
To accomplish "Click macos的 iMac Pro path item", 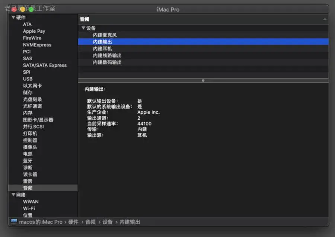I will click(41, 222).
